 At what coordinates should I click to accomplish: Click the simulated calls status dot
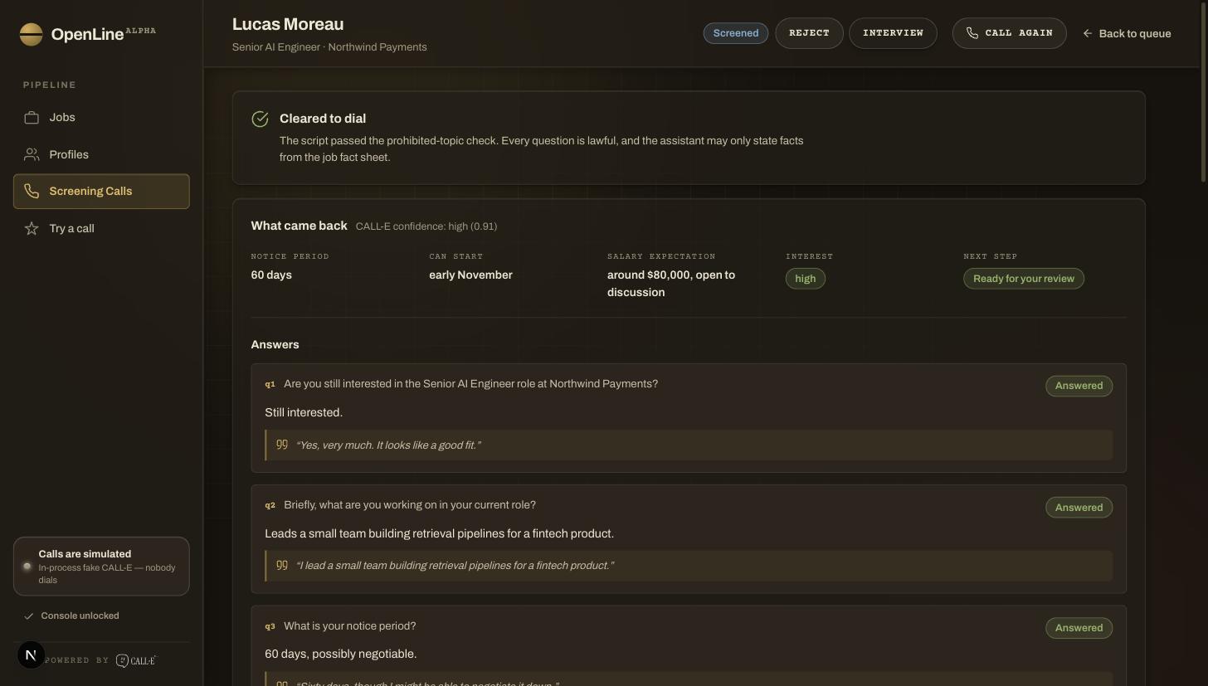point(27,567)
